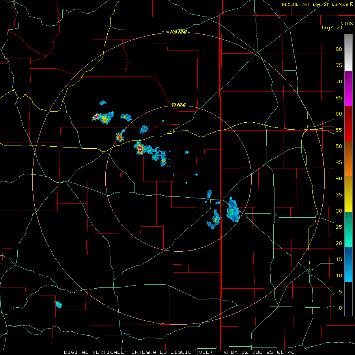355x355 pixels.
Task: Click the 55 value on the color scale
Action: (x=339, y=130)
